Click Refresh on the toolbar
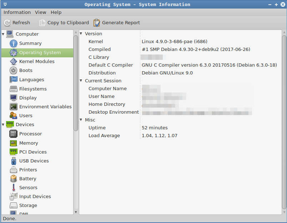 [17, 22]
